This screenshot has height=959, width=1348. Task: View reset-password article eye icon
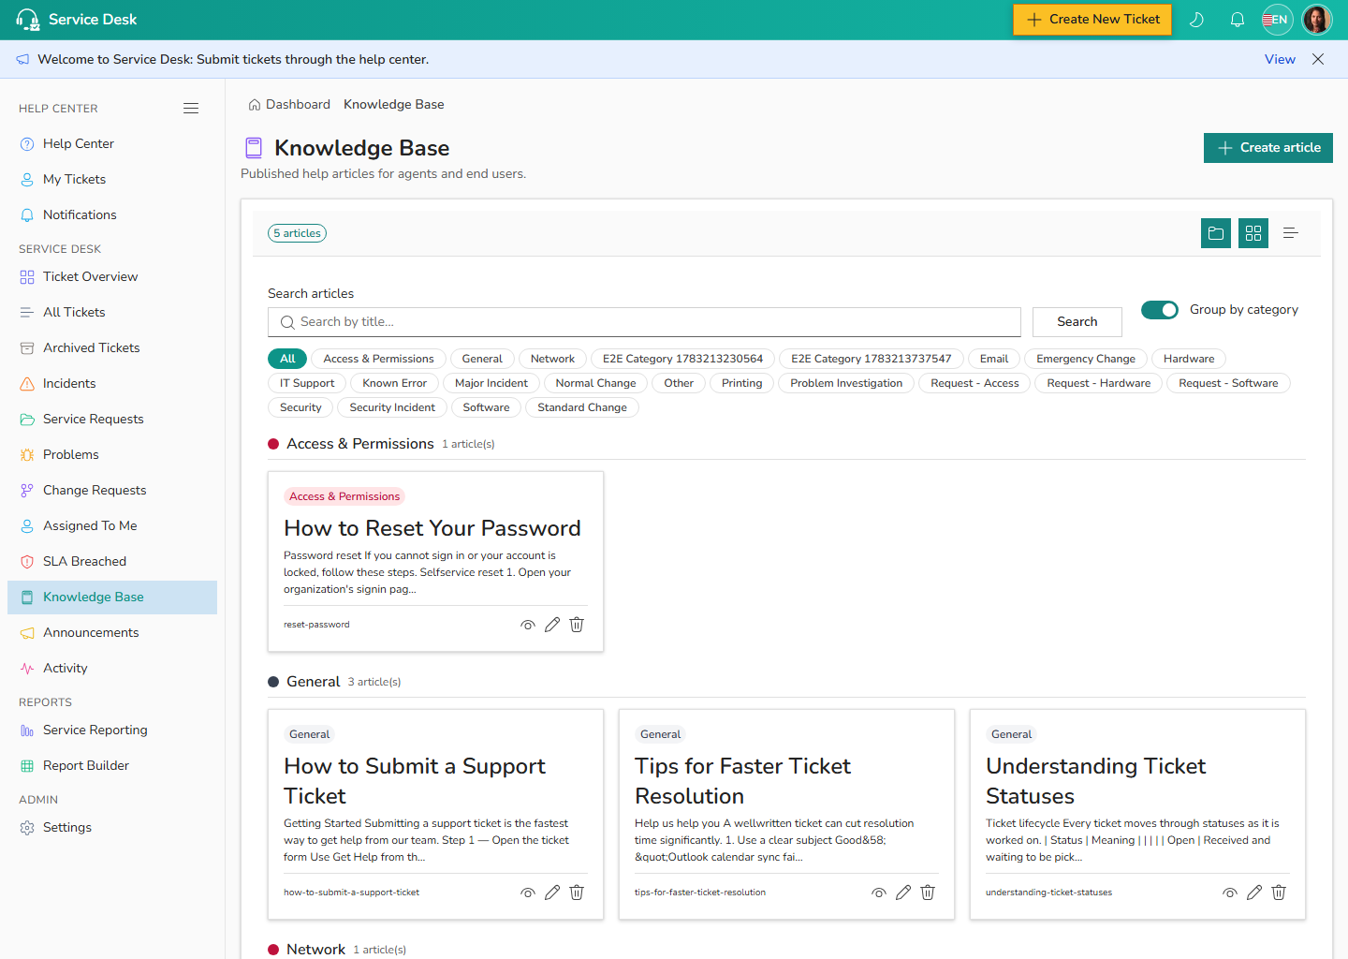528,625
